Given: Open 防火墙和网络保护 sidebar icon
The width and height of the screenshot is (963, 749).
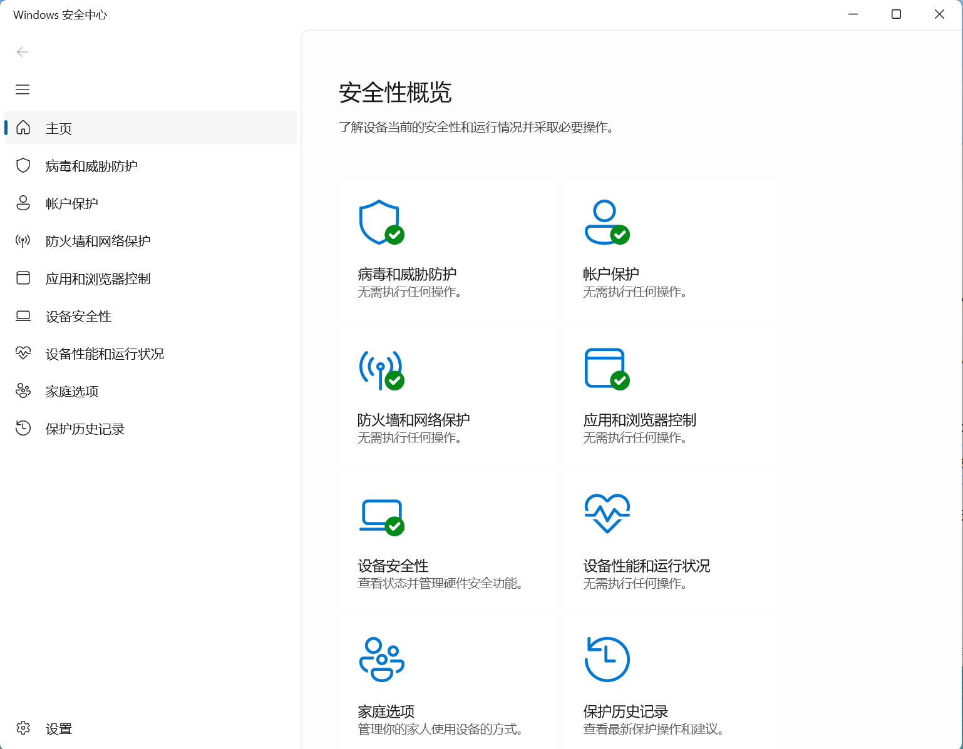Looking at the screenshot, I should 98,240.
